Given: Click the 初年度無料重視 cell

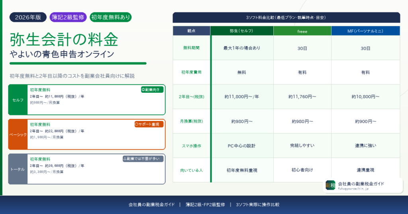Looking at the screenshot, I should pyautogui.click(x=242, y=170).
